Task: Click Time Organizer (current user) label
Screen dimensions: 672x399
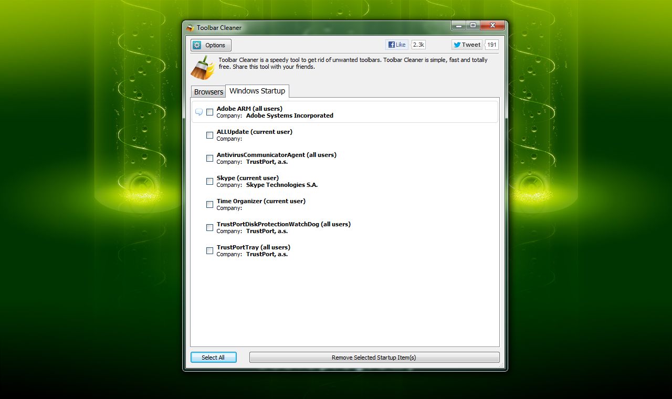Action: pos(261,201)
